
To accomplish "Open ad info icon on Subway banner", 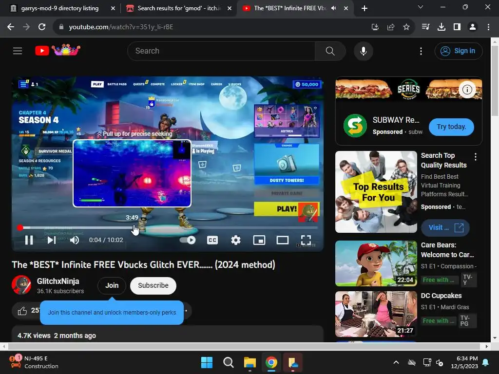I will 467,90.
